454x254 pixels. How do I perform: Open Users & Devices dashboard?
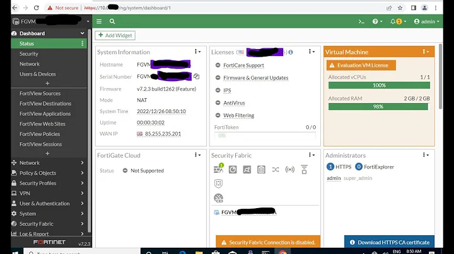point(38,74)
